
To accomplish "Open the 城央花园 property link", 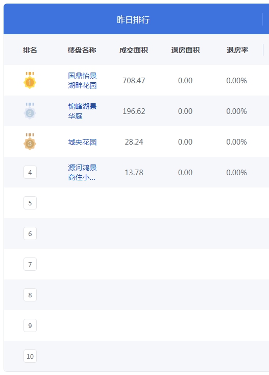I will pos(82,142).
